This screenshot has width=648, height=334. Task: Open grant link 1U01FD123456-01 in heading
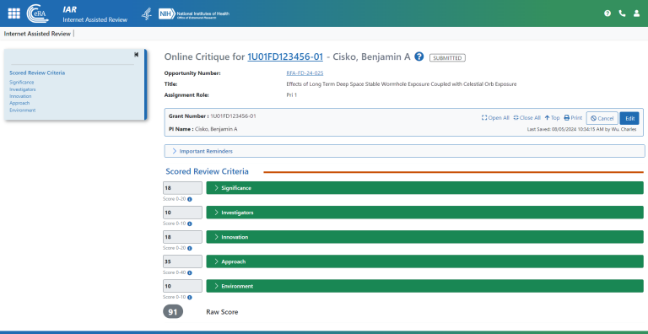pyautogui.click(x=285, y=57)
